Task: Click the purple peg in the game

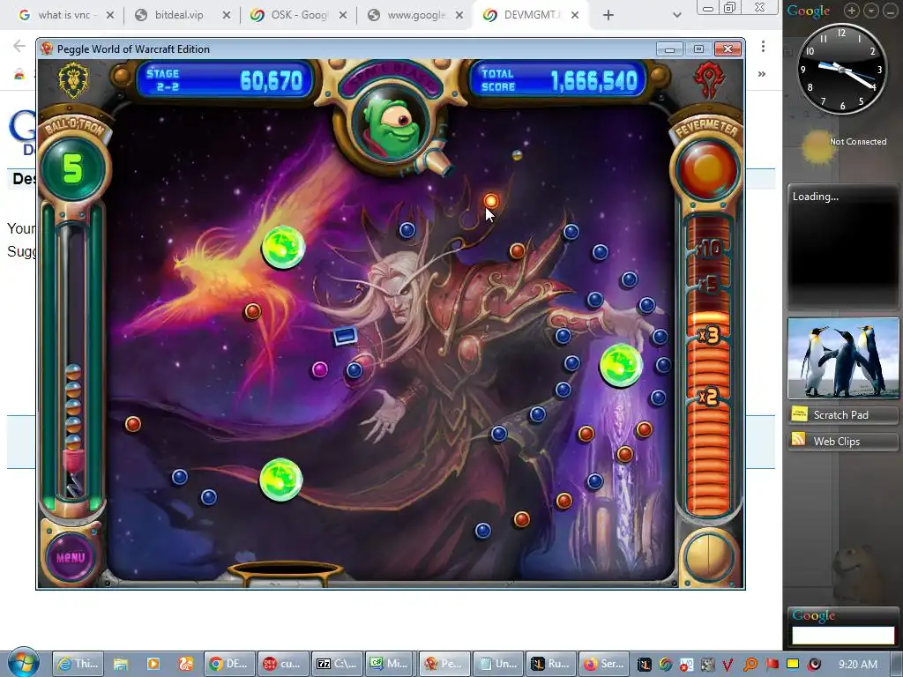Action: (319, 369)
